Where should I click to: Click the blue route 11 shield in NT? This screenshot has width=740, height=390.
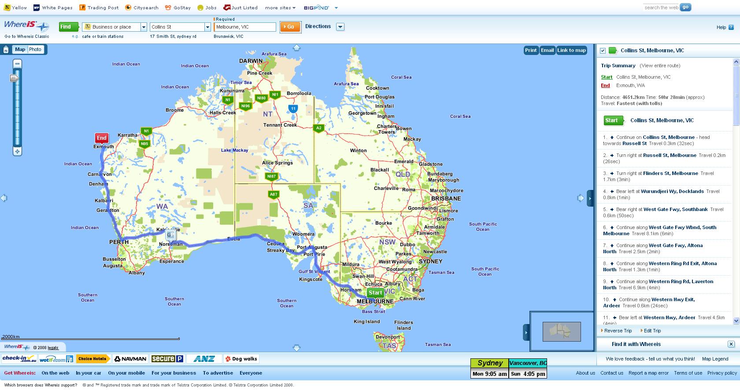tap(293, 108)
